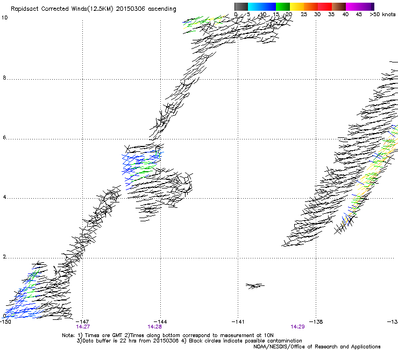Screen dimensions: 398x350
Task: Click the red 30-35 knots legend swatch
Action: pos(325,6)
